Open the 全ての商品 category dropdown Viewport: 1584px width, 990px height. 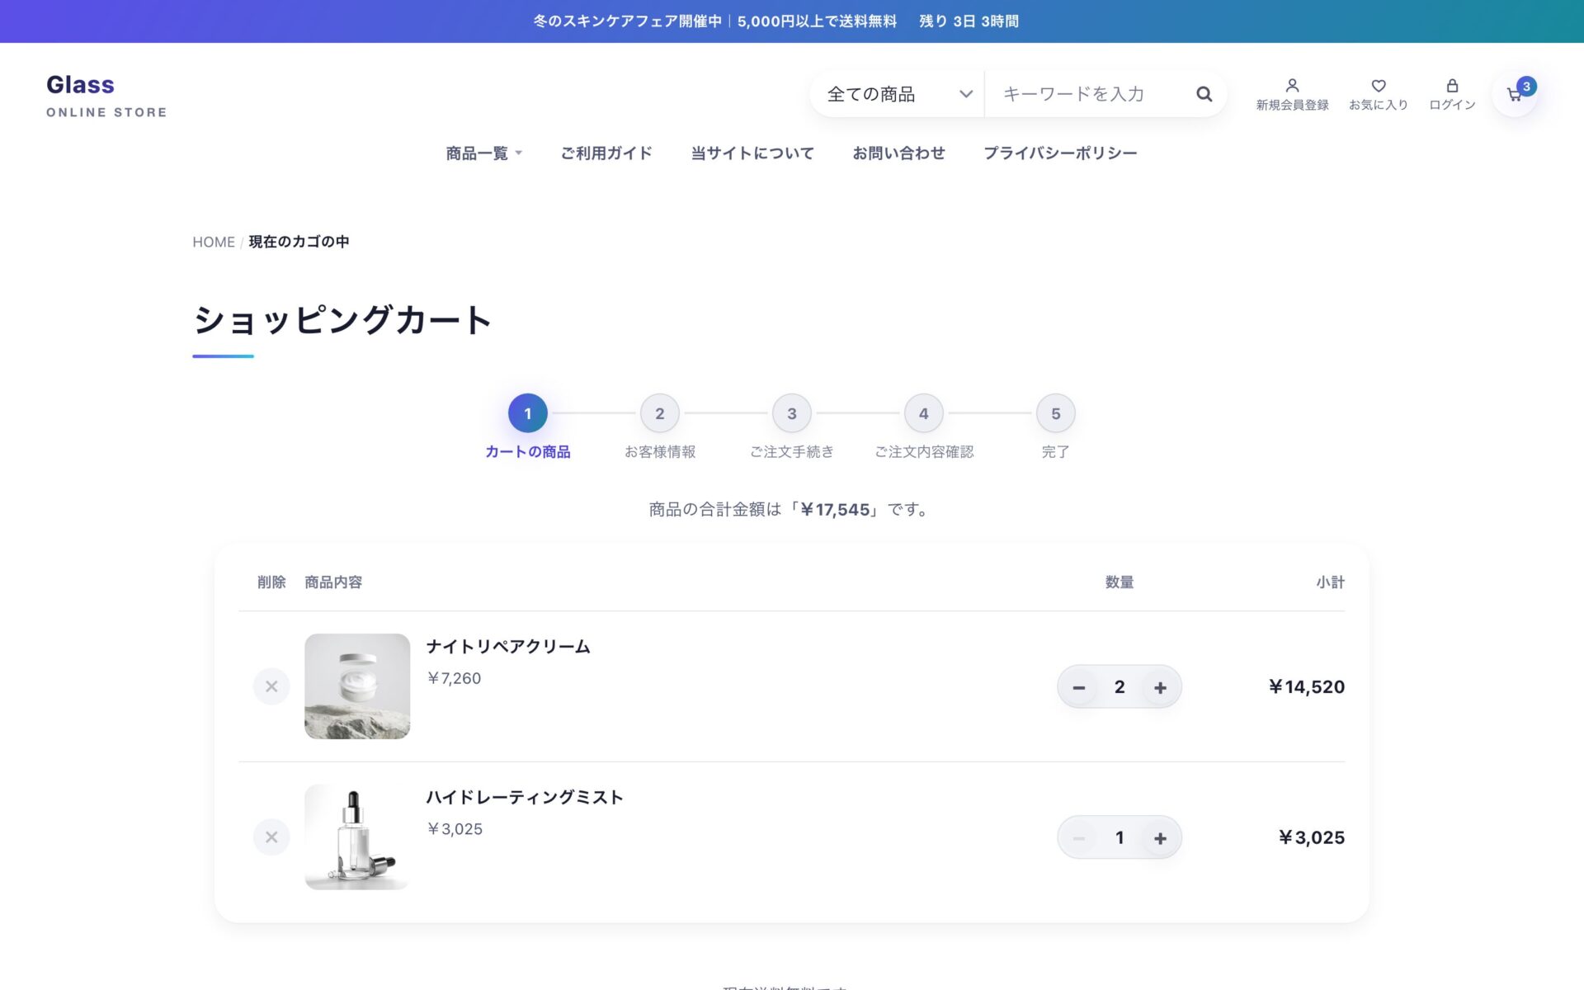point(898,94)
